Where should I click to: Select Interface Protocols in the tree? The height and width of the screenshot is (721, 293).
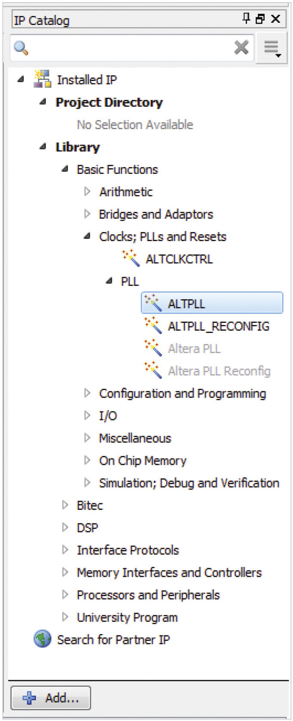tap(128, 550)
